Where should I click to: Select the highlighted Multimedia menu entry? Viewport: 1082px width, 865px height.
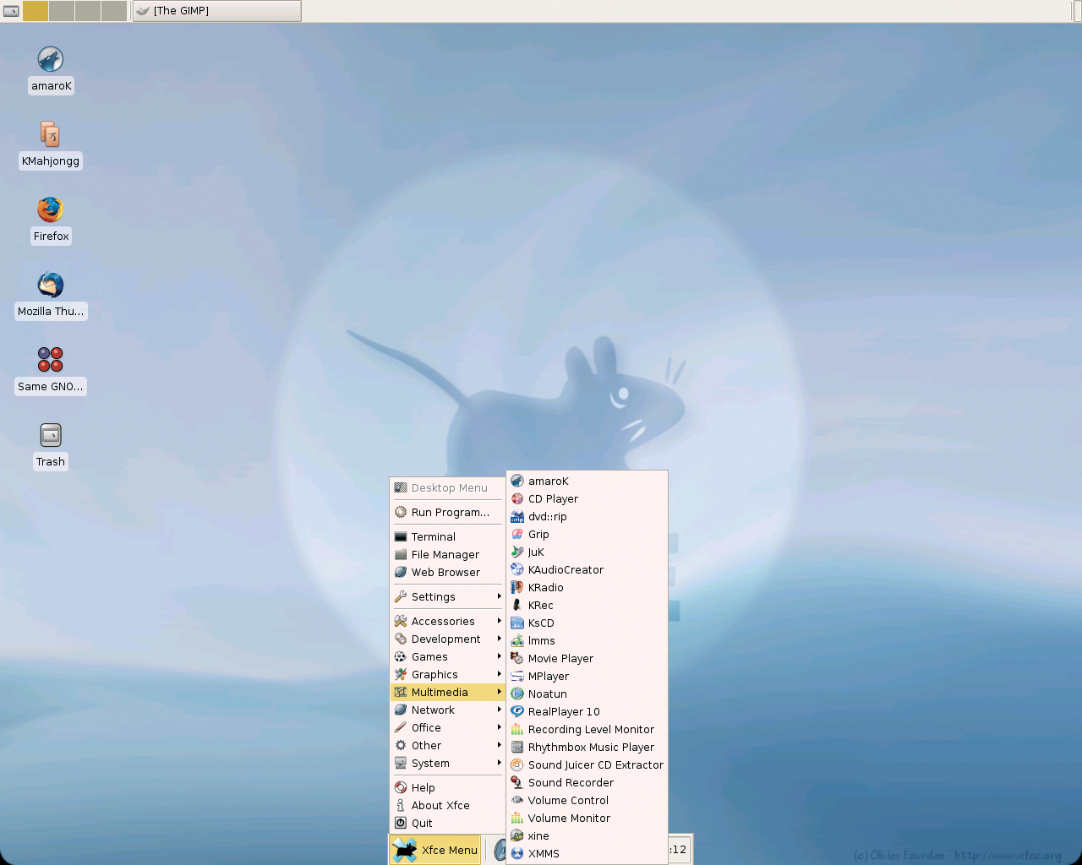(447, 692)
